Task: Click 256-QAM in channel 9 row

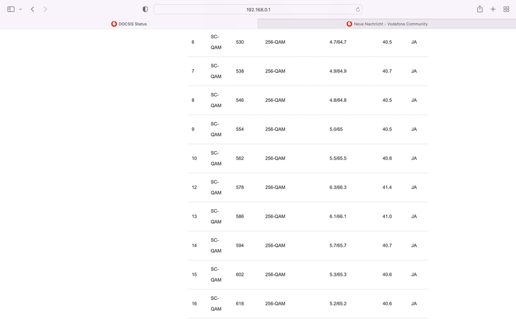Action: tap(275, 129)
